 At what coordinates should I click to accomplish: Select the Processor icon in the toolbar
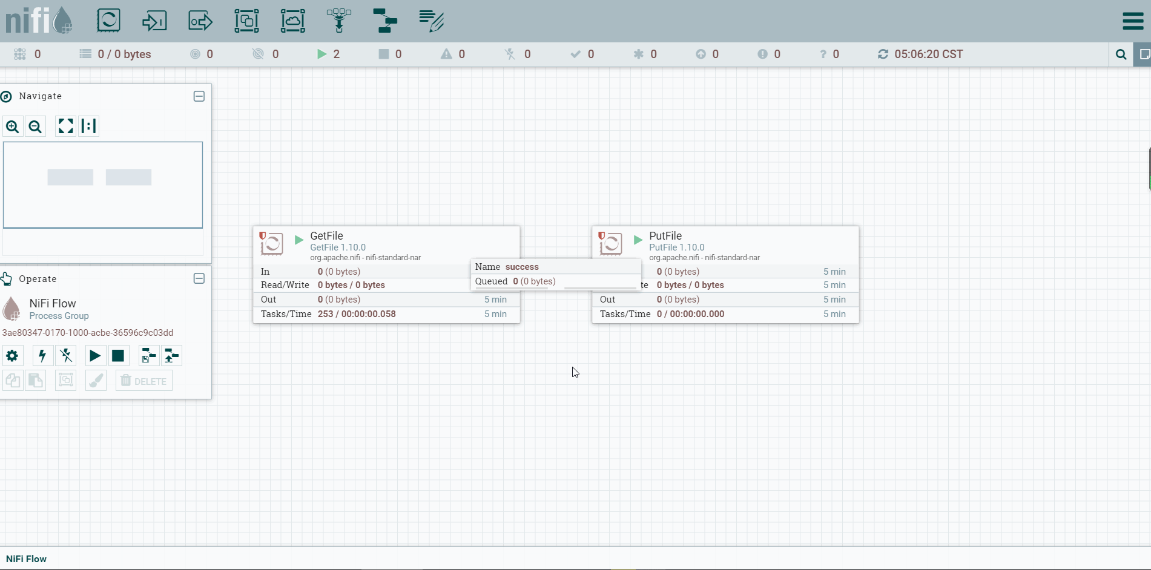pos(108,21)
